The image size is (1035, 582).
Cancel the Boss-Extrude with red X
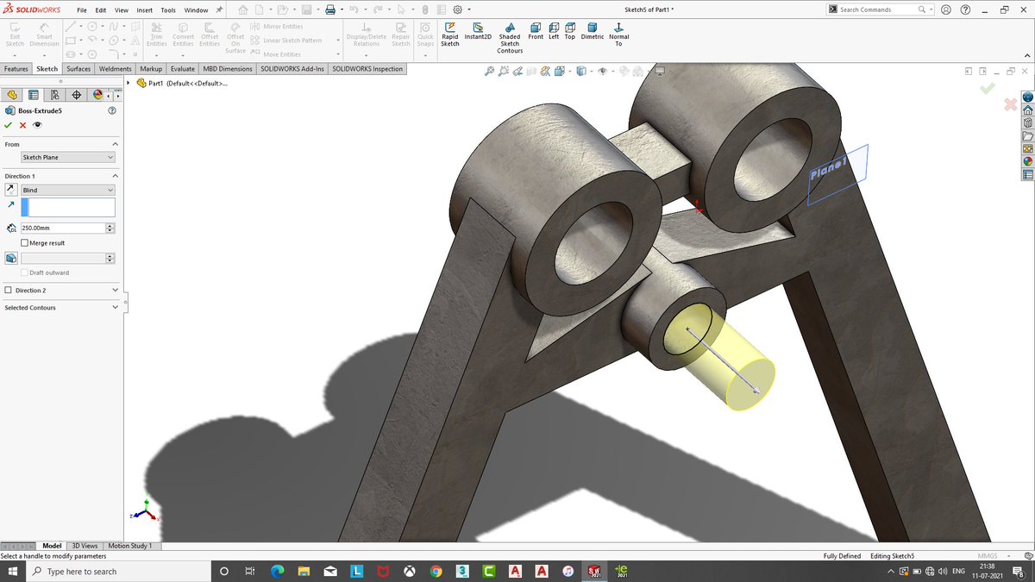[x=23, y=125]
